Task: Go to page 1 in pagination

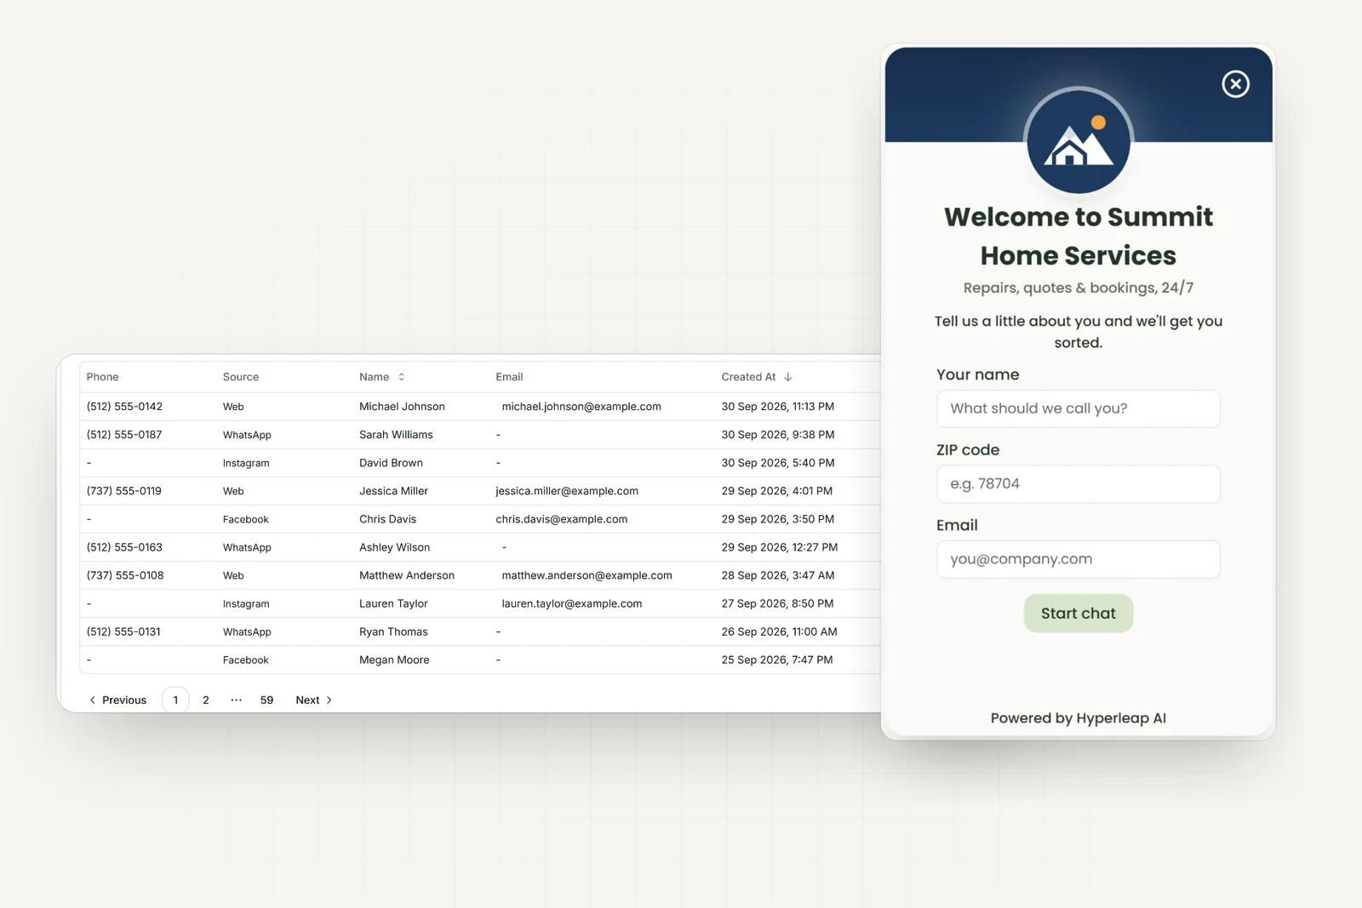Action: 175,700
